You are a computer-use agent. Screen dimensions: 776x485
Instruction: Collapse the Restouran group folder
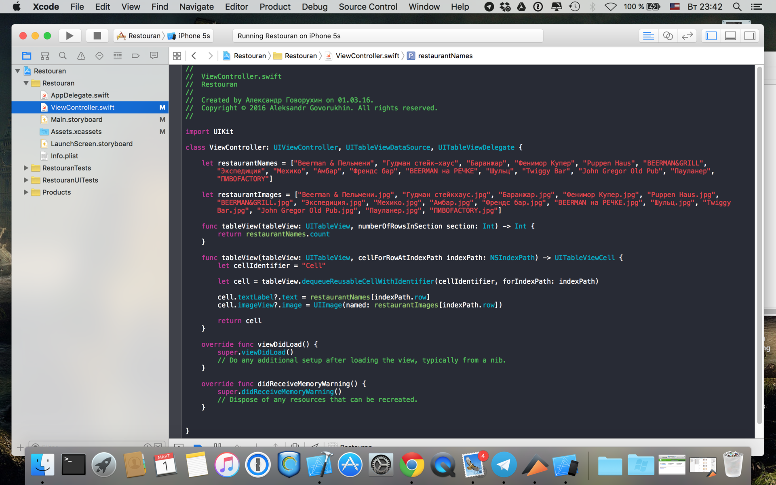pyautogui.click(x=26, y=83)
